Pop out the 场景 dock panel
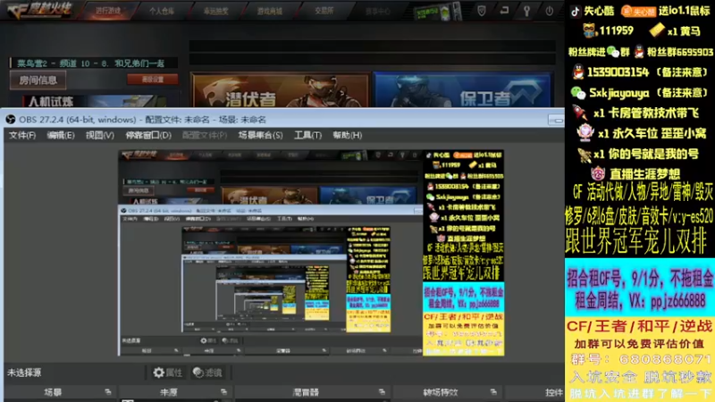 pyautogui.click(x=107, y=392)
